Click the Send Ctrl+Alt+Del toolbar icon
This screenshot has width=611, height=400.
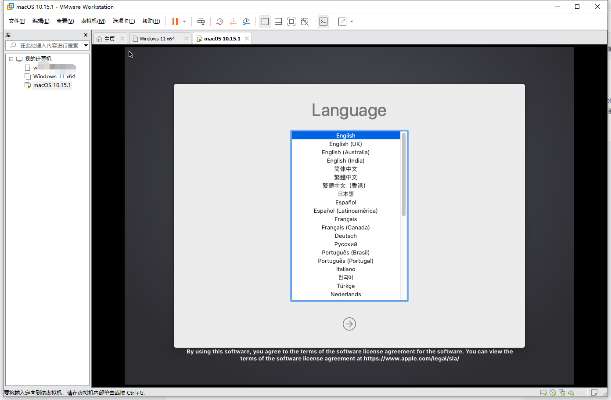(x=201, y=22)
